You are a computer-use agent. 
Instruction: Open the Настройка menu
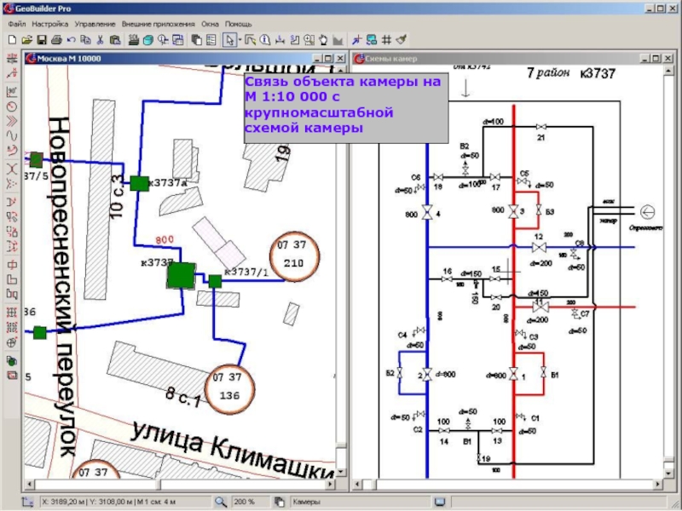pos(50,24)
